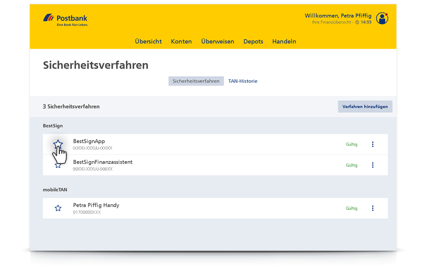Open the three-dot menu for BestSignApp
The height and width of the screenshot is (266, 427).
373,144
